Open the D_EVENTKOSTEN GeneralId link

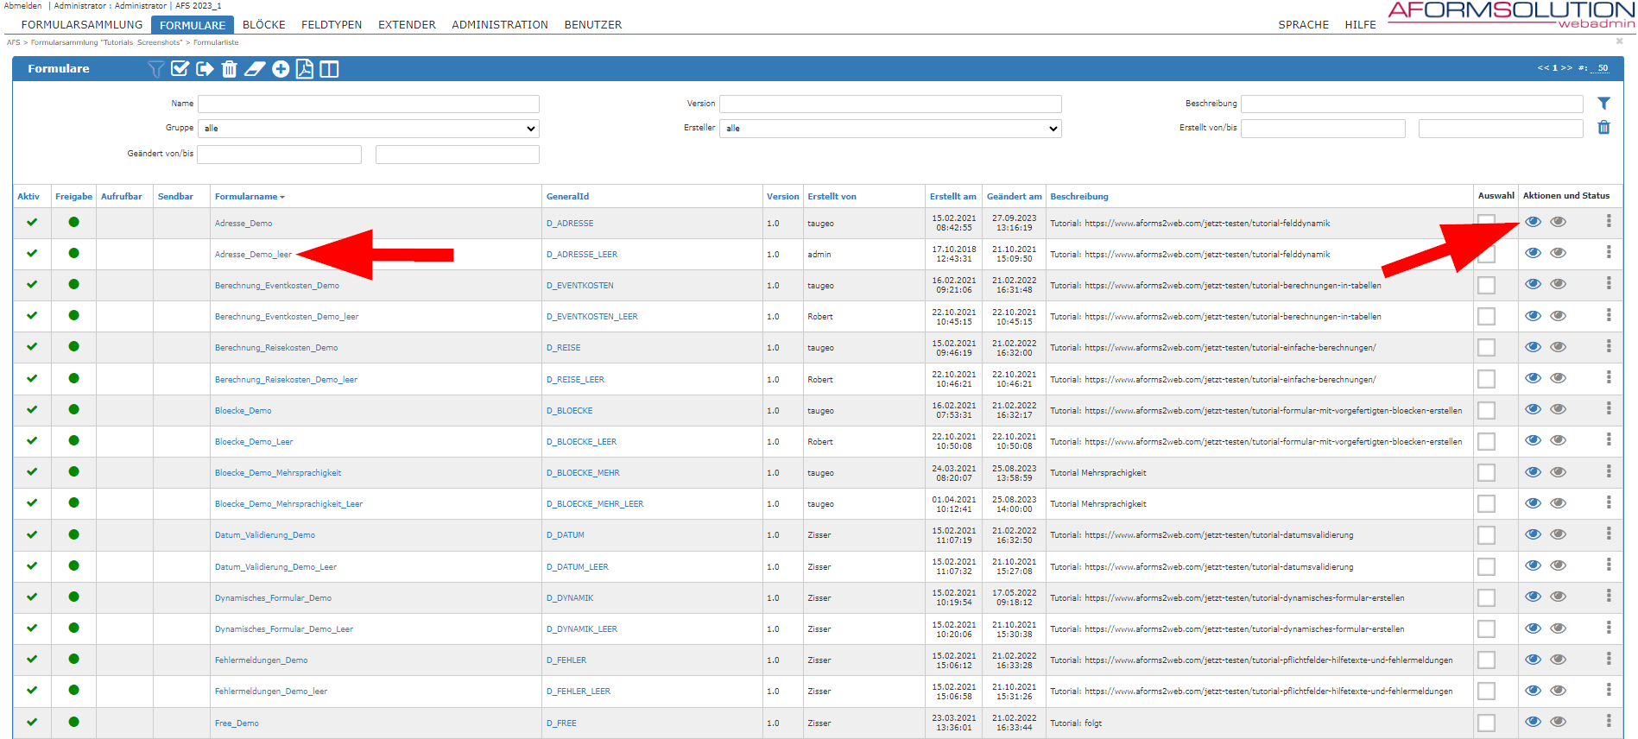point(580,286)
